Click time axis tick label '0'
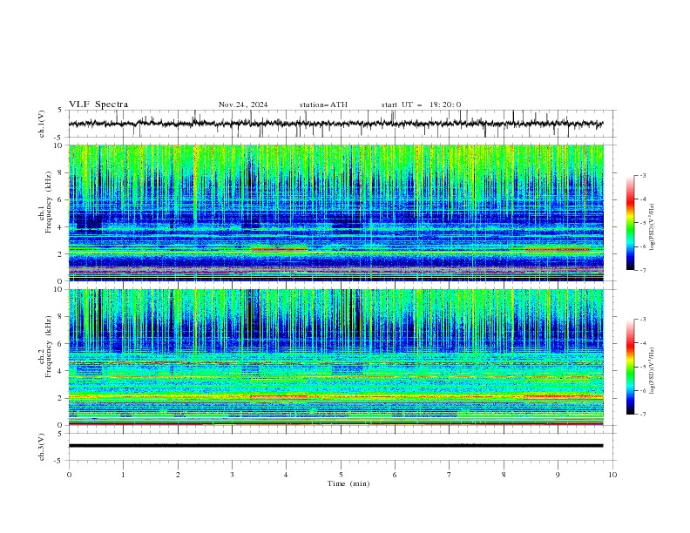Viewport: 690px width, 533px height. (69, 475)
